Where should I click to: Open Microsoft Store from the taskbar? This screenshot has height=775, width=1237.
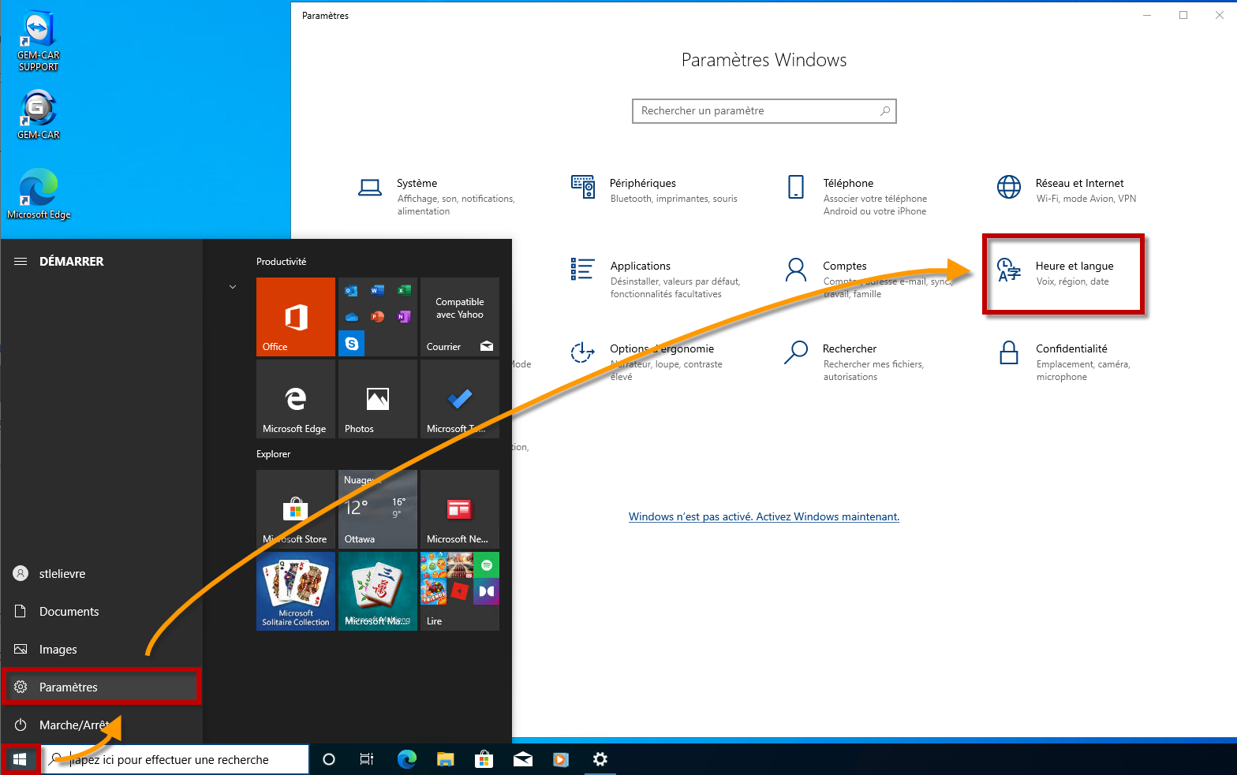(484, 759)
